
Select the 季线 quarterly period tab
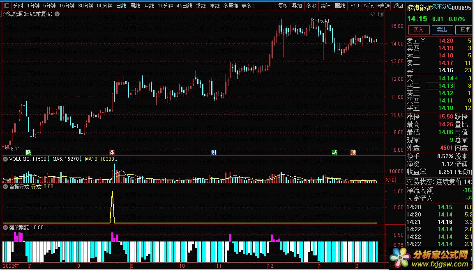(x=201, y=6)
